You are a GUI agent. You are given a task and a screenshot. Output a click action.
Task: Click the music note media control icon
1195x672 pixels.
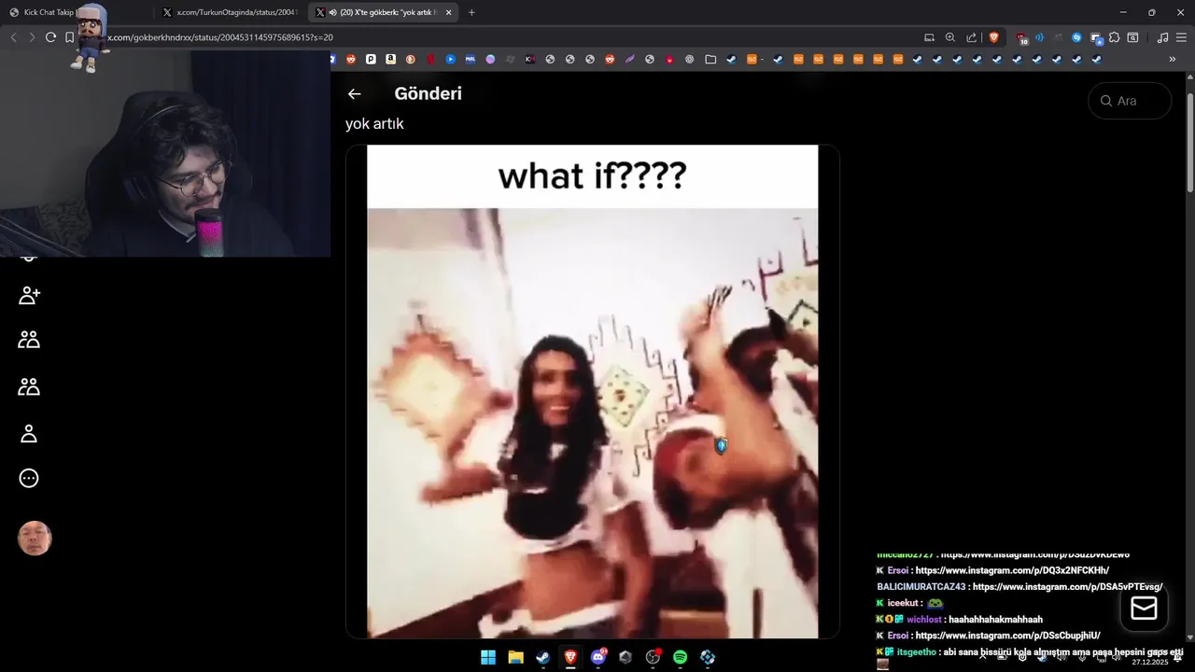pyautogui.click(x=1162, y=37)
